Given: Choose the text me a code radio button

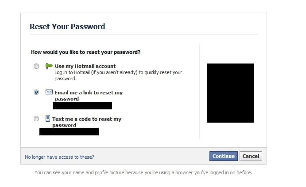Looking at the screenshot, I should [x=36, y=119].
